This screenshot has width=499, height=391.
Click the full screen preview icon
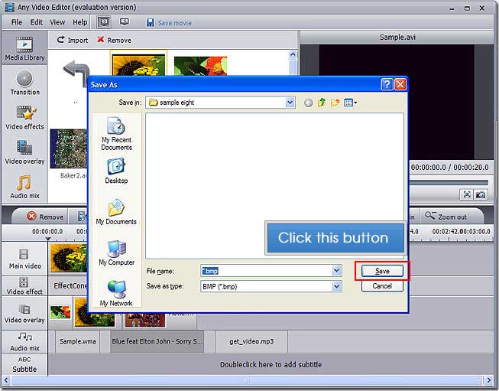click(467, 194)
